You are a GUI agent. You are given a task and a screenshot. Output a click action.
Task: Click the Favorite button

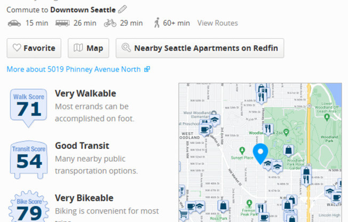click(34, 48)
